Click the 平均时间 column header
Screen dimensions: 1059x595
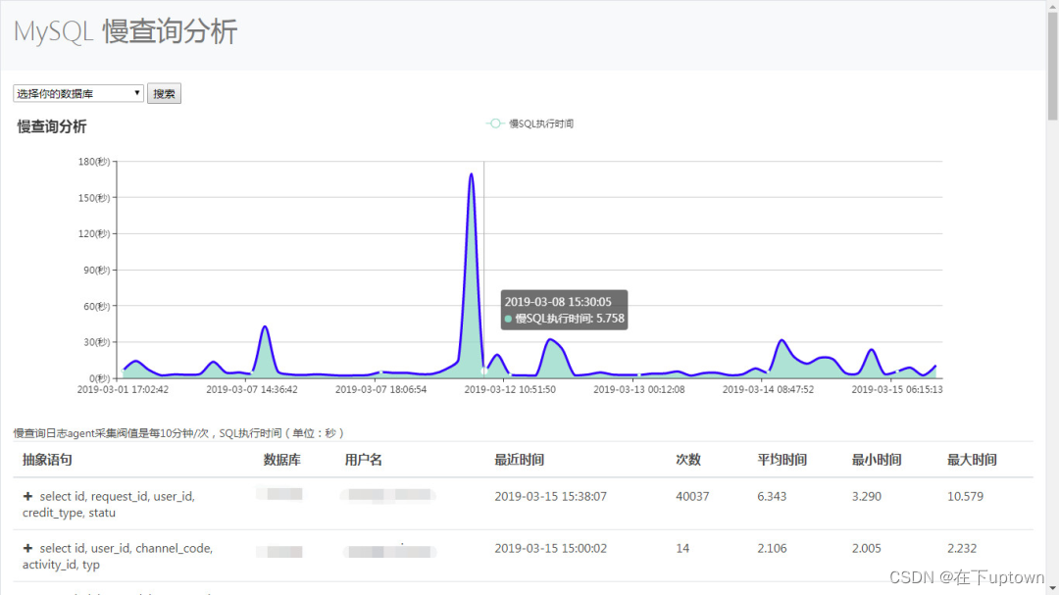(x=782, y=460)
